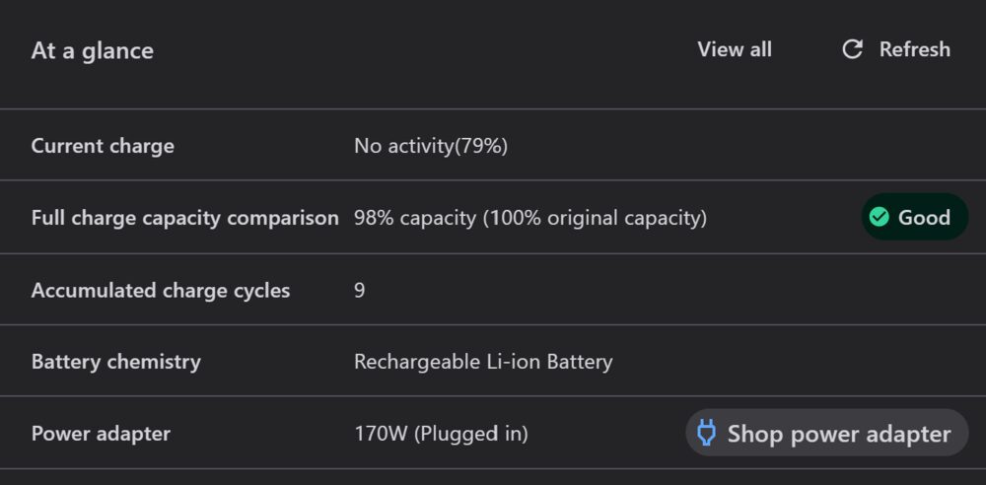This screenshot has width=986, height=485.
Task: Click the (100% original capacity) parenthetical text
Action: [x=595, y=218]
